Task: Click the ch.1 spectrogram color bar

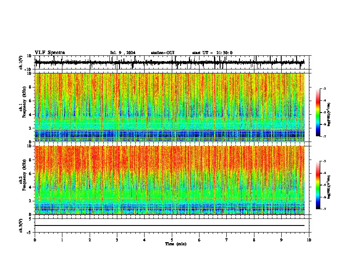Action: pos(318,113)
